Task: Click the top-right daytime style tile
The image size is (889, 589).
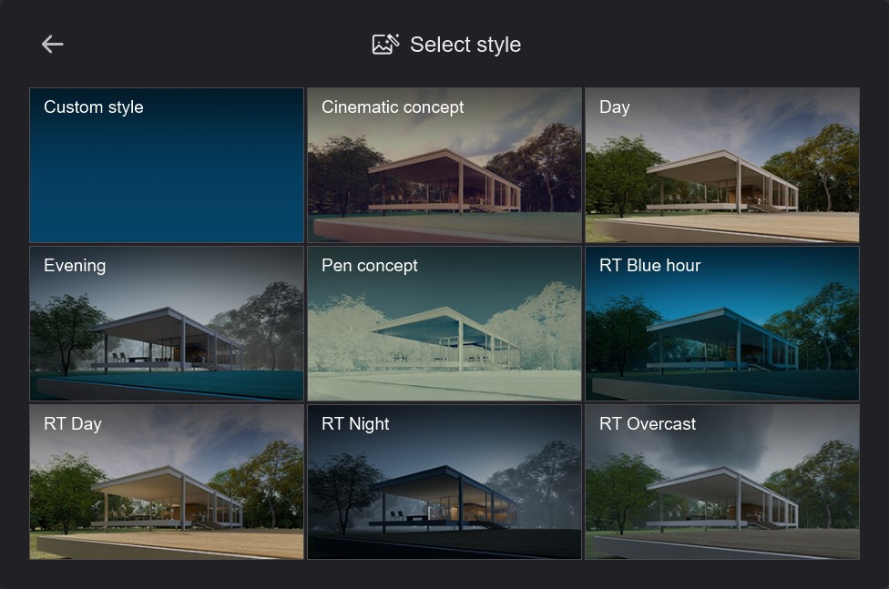Action: point(722,165)
